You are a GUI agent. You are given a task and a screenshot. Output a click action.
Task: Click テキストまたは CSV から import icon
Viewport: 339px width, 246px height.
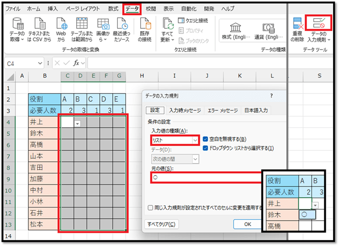pos(41,23)
